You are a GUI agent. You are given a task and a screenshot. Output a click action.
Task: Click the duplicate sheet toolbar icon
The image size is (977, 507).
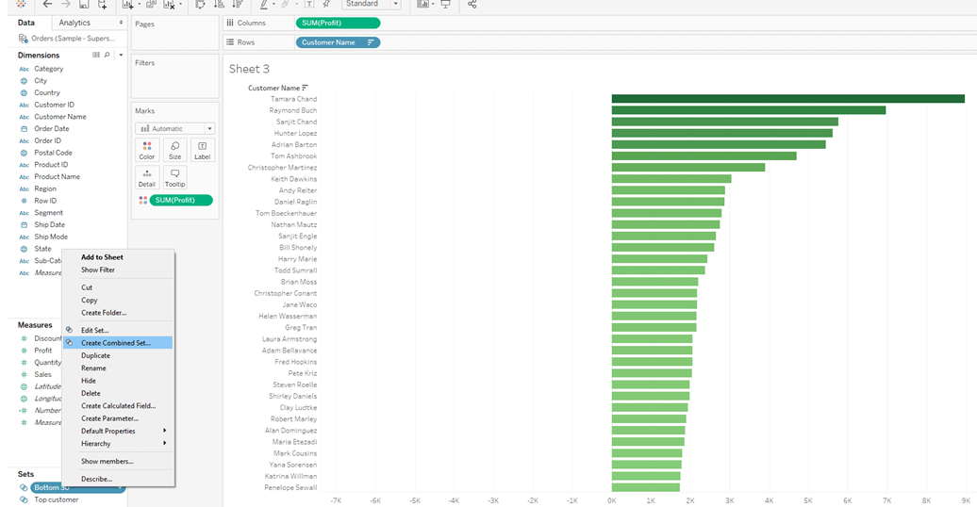[151, 4]
